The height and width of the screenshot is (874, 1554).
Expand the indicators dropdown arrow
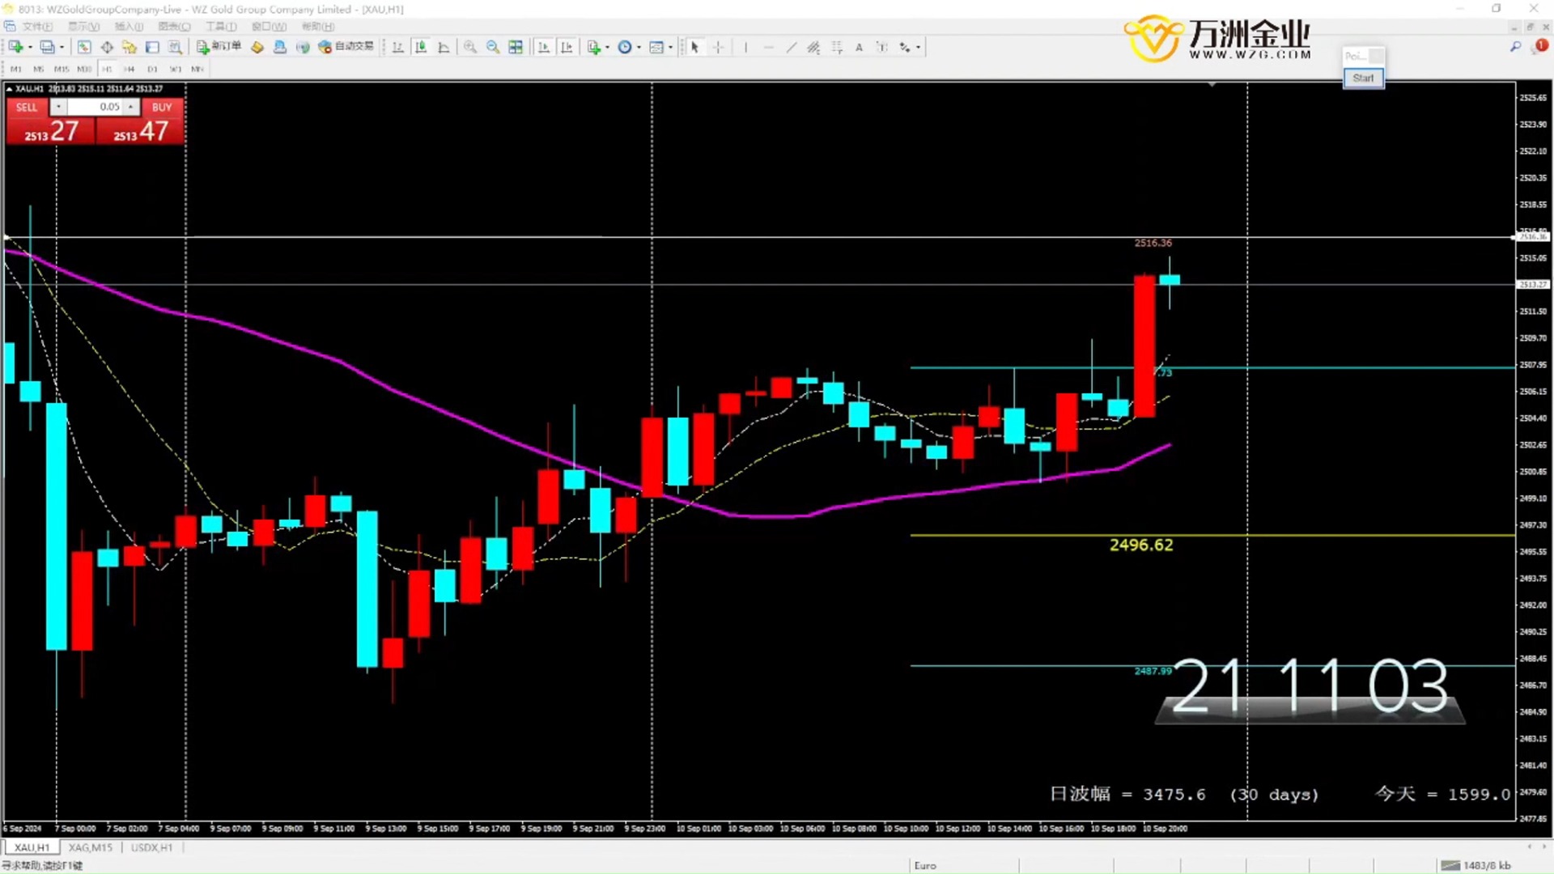coord(607,47)
